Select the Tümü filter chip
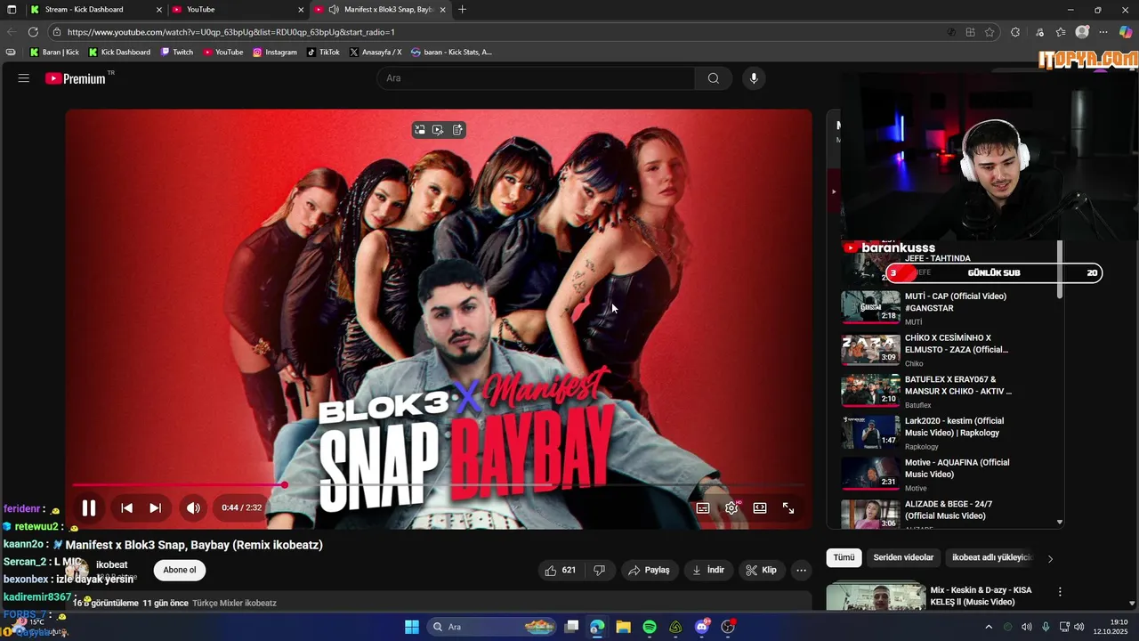Viewport: 1139px width, 641px height. [844, 558]
